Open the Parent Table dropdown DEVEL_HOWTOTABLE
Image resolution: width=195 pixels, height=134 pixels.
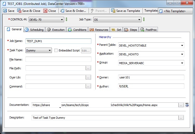tap(151, 46)
